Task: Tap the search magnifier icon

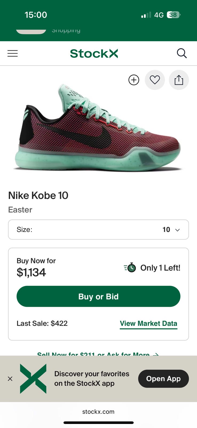Action: 182,53
